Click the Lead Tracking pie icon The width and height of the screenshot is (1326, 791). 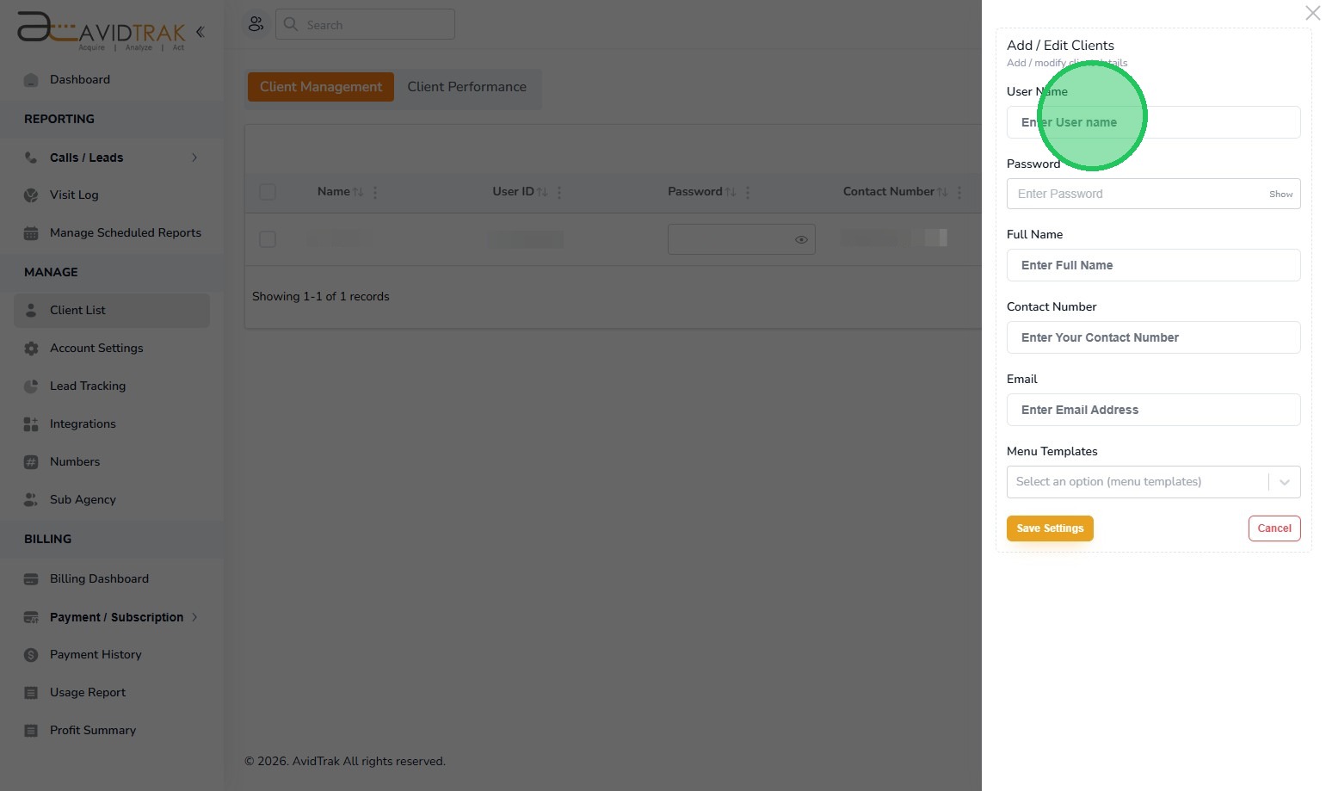[31, 386]
